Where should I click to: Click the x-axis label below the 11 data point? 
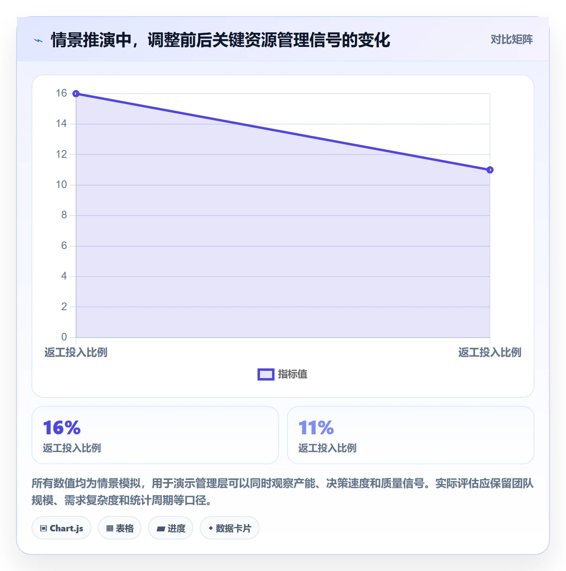coord(490,352)
